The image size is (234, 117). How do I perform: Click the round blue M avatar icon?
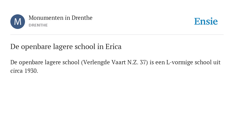point(18,22)
